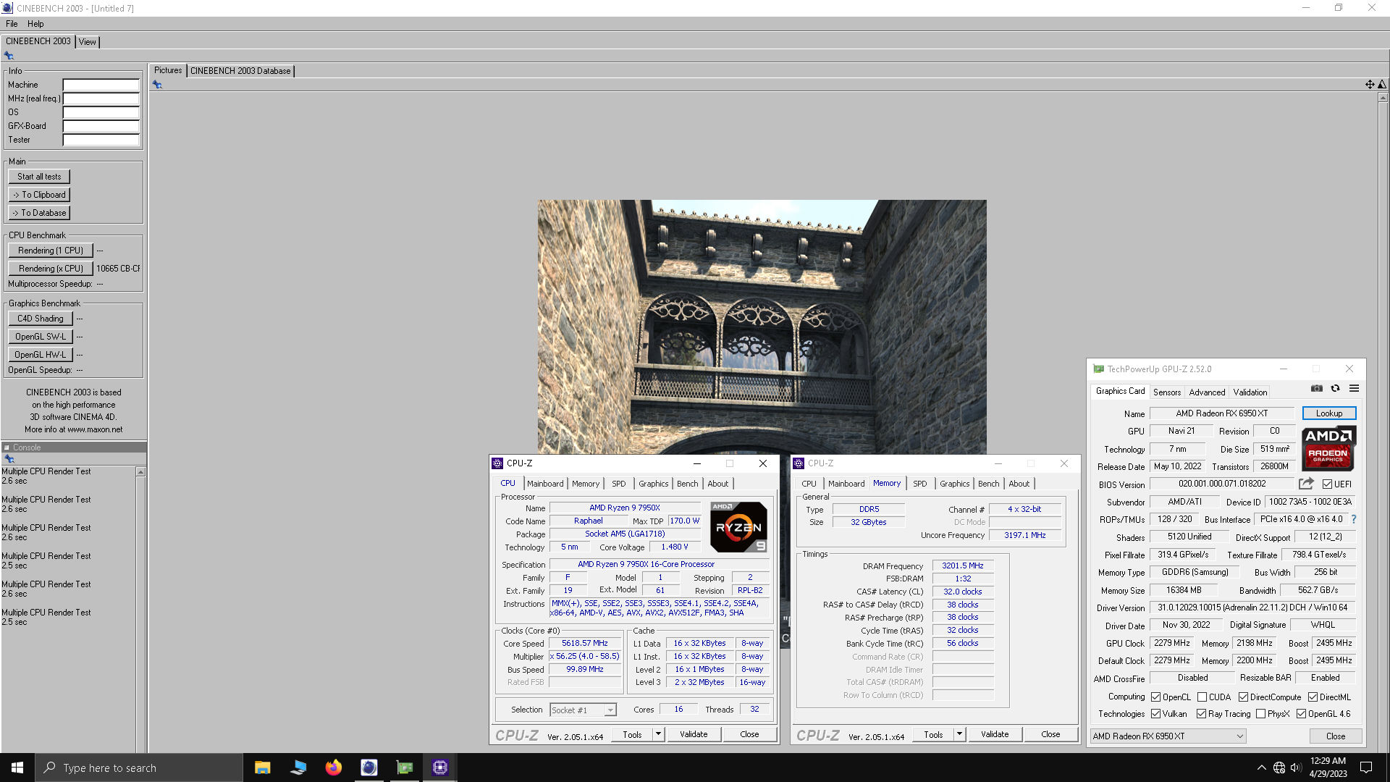The image size is (1390, 782).
Task: Click the Console panel scrollbar up arrow
Action: coord(140,472)
